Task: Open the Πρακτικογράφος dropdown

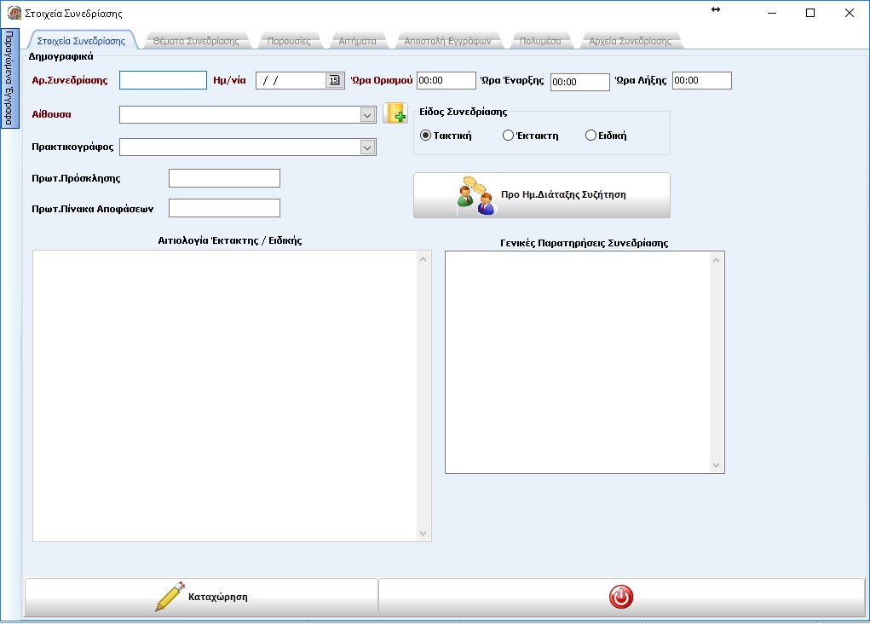Action: (367, 147)
